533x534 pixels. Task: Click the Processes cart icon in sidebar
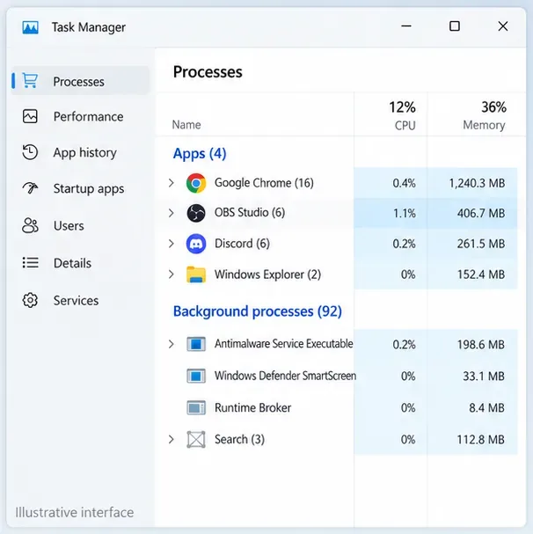click(30, 81)
